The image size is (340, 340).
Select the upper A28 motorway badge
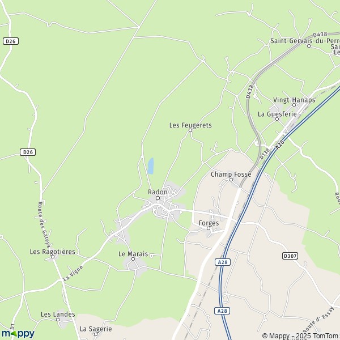223,262
